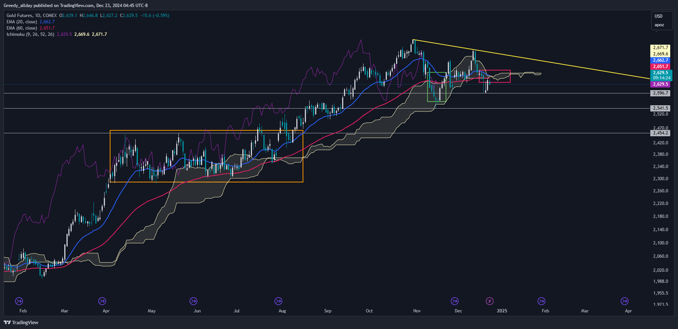Click the red 2,651.7 EMA price label
The image size is (678, 329).
[x=660, y=66]
